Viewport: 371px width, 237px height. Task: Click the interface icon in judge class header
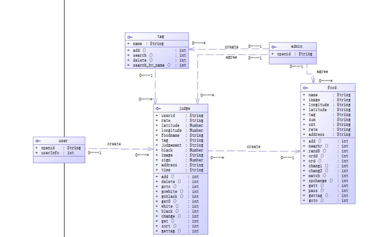click(158, 109)
